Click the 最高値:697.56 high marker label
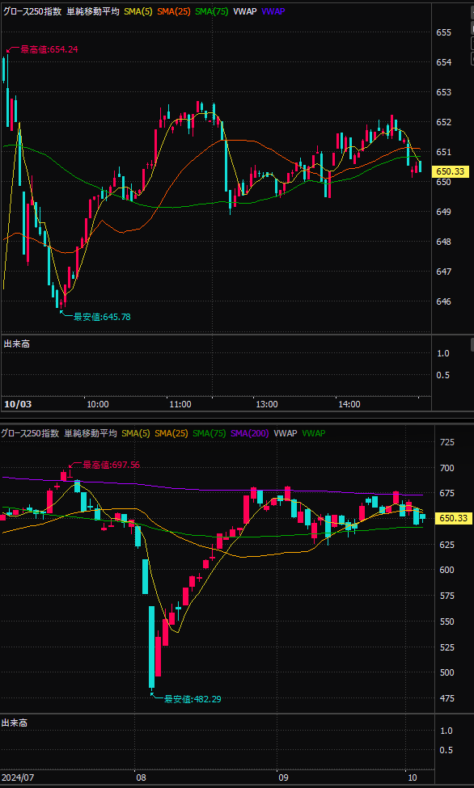Image resolution: width=474 pixels, height=788 pixels. tap(111, 465)
